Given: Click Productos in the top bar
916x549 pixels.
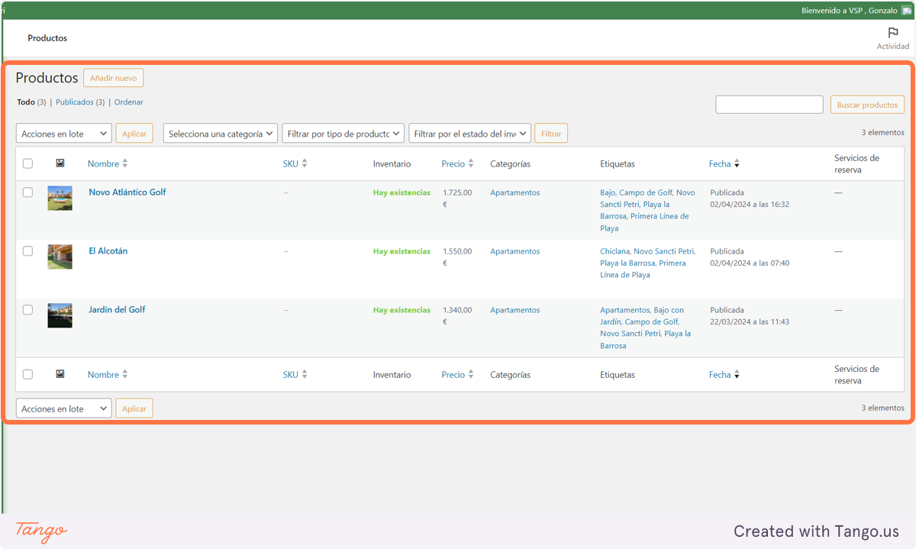Looking at the screenshot, I should coord(47,38).
